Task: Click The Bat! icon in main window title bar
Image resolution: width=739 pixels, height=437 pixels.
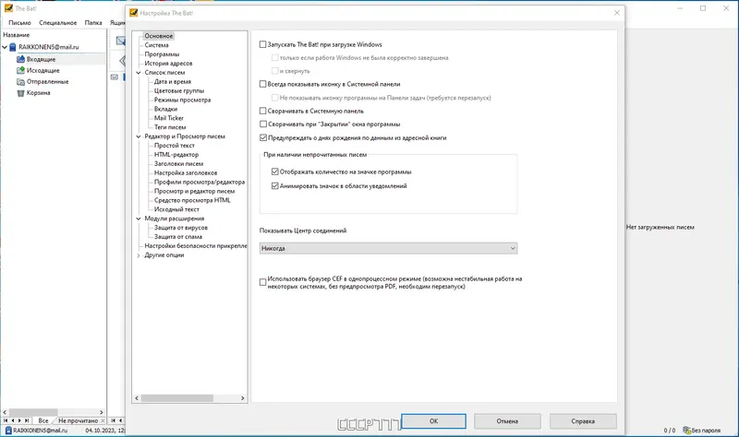Action: (8, 8)
